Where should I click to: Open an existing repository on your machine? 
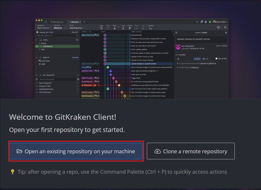76,151
